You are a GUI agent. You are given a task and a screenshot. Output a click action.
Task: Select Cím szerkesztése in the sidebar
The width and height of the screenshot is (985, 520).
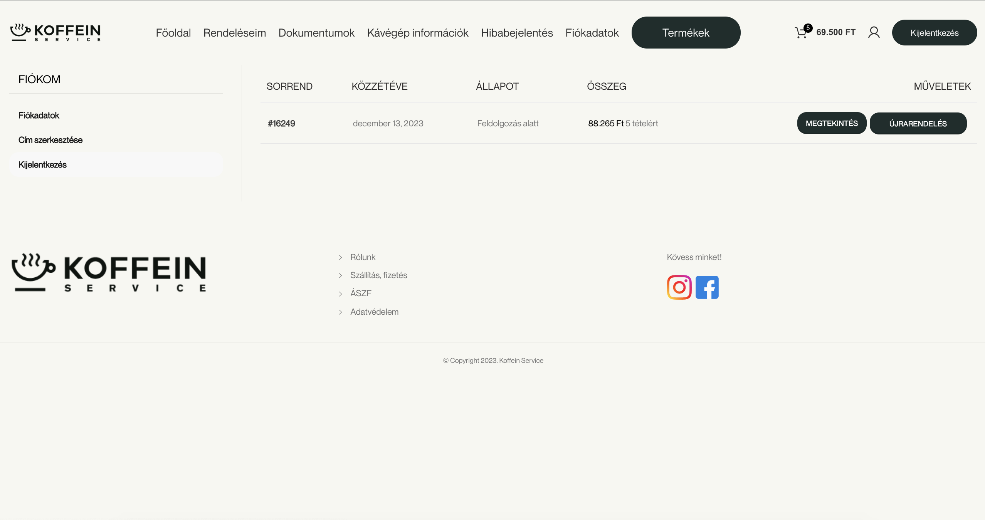pyautogui.click(x=50, y=140)
